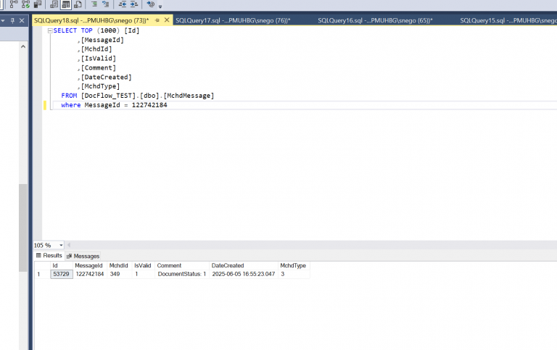Open the Results tab
The width and height of the screenshot is (557, 350).
49,256
